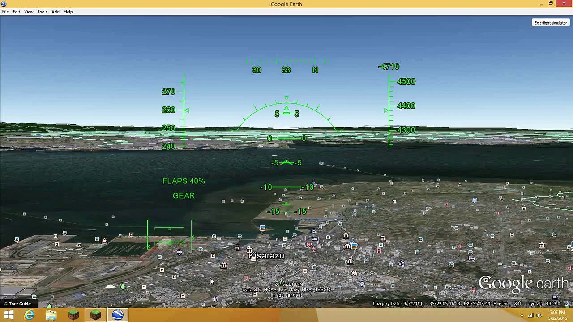This screenshot has height=322, width=573.
Task: Click the non-highlighted Minecraft taskbar icon
Action: click(x=73, y=315)
